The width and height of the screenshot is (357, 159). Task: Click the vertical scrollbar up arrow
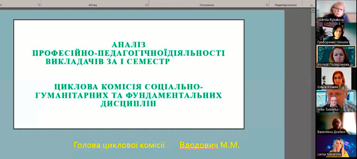coord(313,11)
